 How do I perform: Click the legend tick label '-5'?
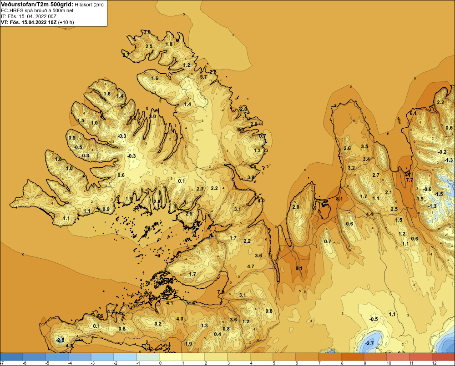(47, 363)
